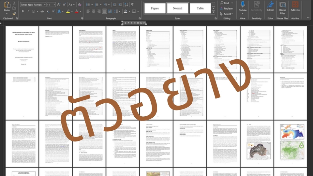Toggle bold formatting

[x=22, y=11]
